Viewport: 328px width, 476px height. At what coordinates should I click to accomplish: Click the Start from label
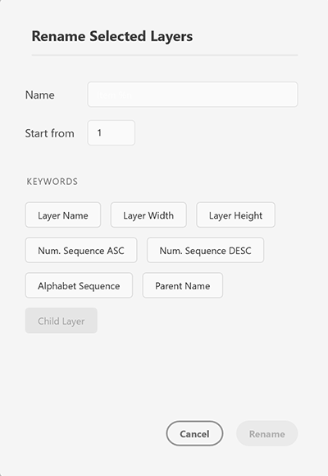(49, 133)
